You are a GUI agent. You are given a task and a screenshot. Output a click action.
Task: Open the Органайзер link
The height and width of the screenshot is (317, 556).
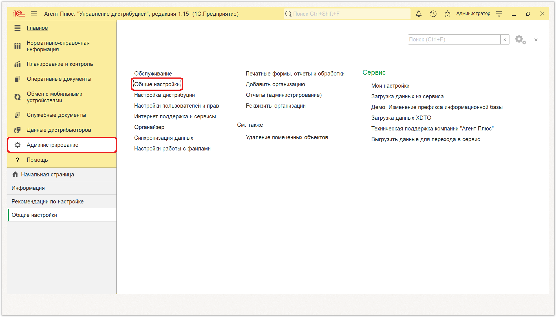(x=149, y=127)
